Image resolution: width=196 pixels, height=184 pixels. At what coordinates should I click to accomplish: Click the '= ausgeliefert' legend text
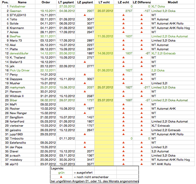point(83,173)
